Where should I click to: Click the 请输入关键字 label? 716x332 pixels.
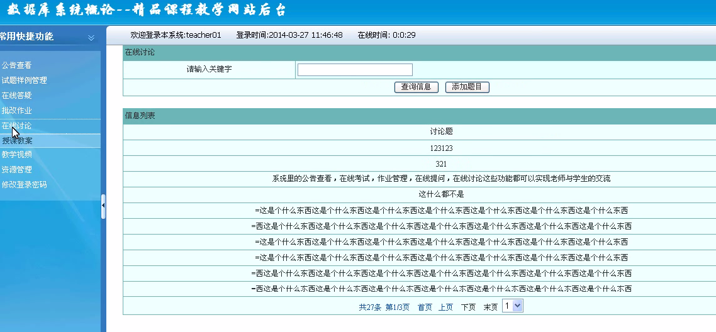[209, 70]
